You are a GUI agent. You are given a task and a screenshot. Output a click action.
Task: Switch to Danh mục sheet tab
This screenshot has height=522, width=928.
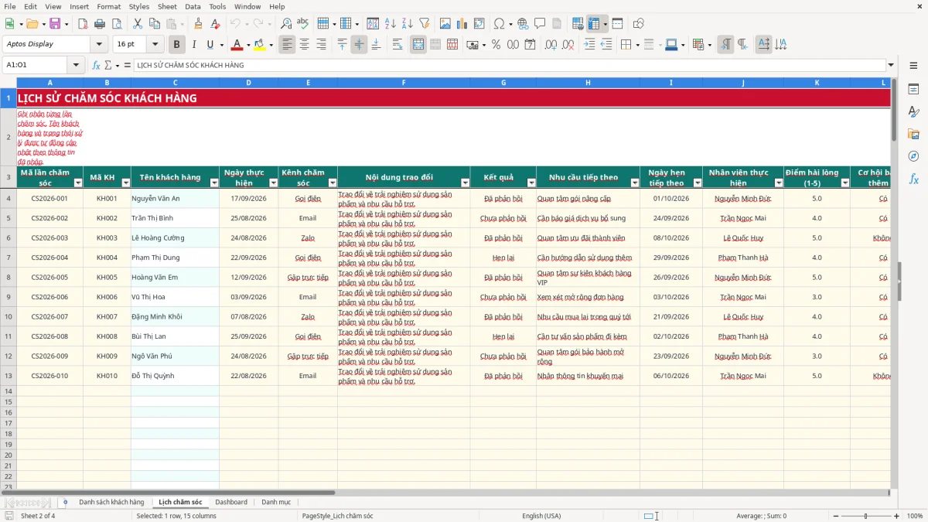[276, 503]
